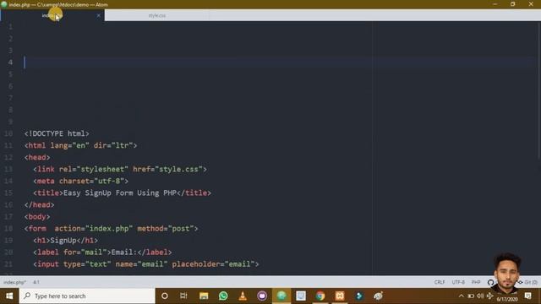
Task: Minimize the Atom window
Action: (495, 4)
